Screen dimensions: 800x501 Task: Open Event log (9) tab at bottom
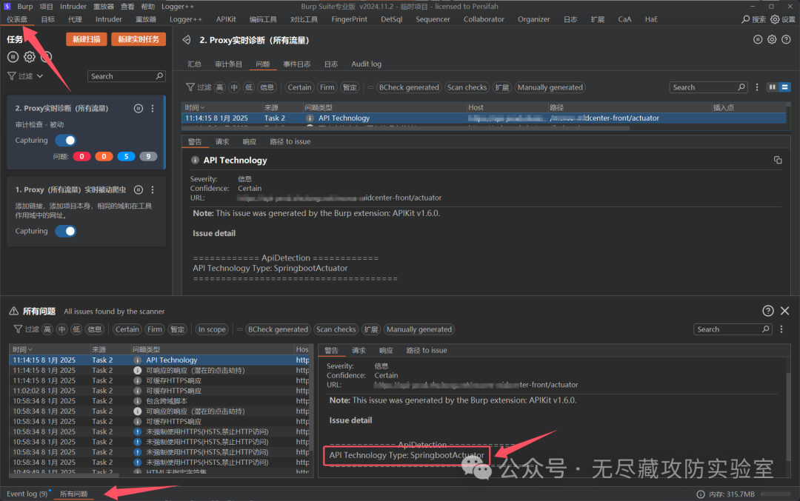point(27,494)
